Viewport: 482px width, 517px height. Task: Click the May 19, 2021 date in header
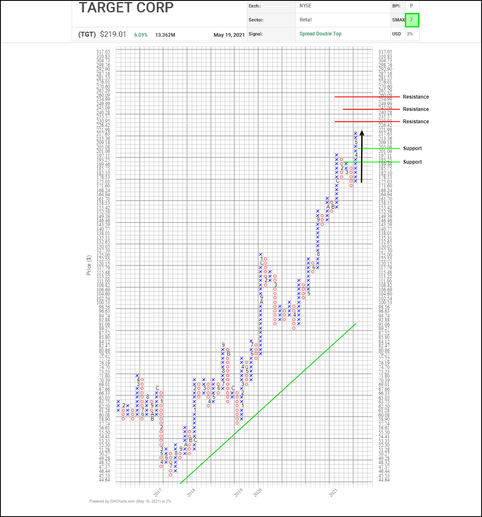(229, 35)
